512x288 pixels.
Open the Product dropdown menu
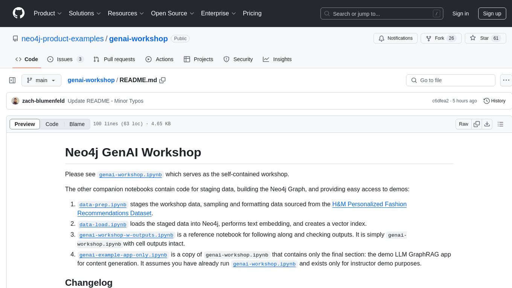(48, 13)
